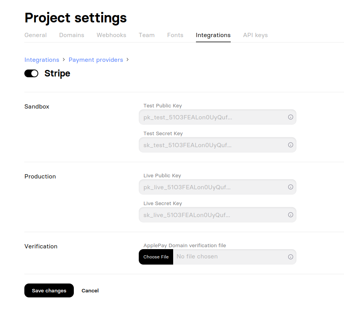Click the Integrations breadcrumb link
This screenshot has height=309, width=344.
coord(42,60)
